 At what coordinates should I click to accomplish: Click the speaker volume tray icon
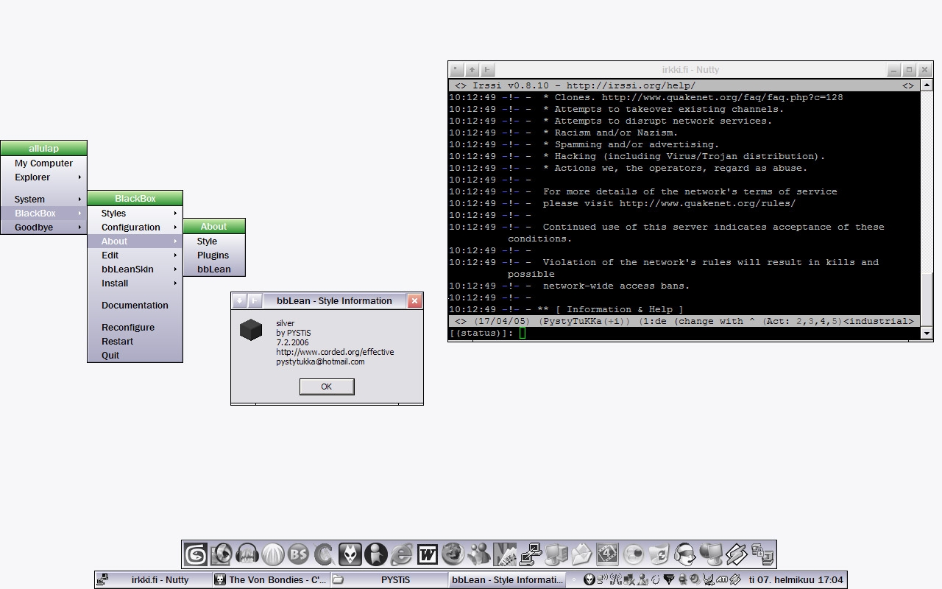click(x=695, y=579)
